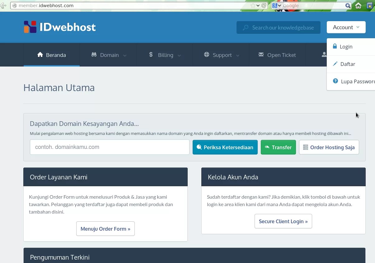Click the magnifier icon on Periksa Ketersediaan
Image resolution: width=375 pixels, height=263 pixels.
[199, 147]
